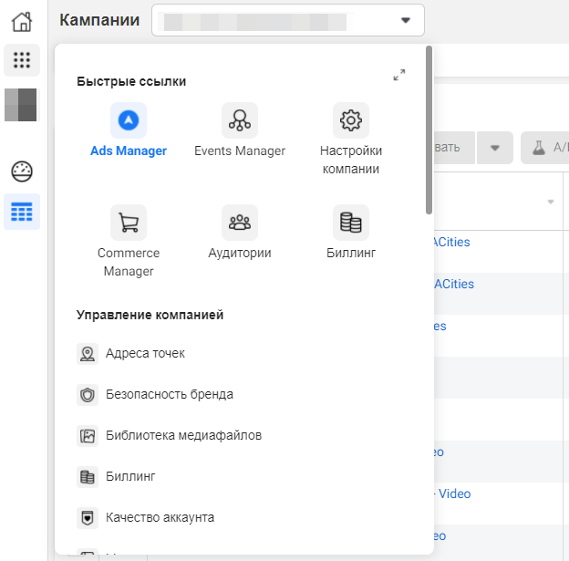This screenshot has height=561, width=569.
Task: Open Адреса точек menu item
Action: (x=145, y=354)
